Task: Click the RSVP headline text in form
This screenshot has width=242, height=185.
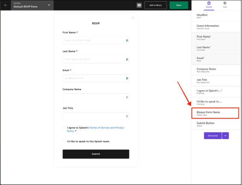Action: (x=96, y=23)
